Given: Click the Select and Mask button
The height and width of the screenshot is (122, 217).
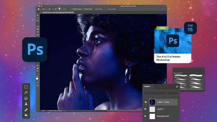Looking at the screenshot, I should pos(112,9).
